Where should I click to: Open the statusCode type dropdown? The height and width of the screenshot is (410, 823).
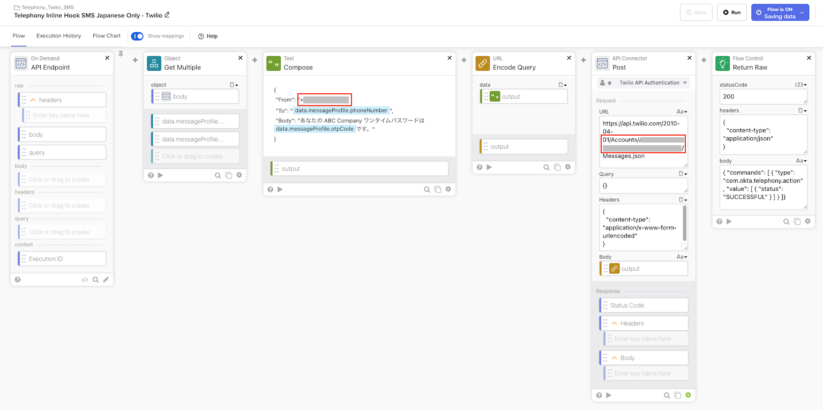[800, 85]
